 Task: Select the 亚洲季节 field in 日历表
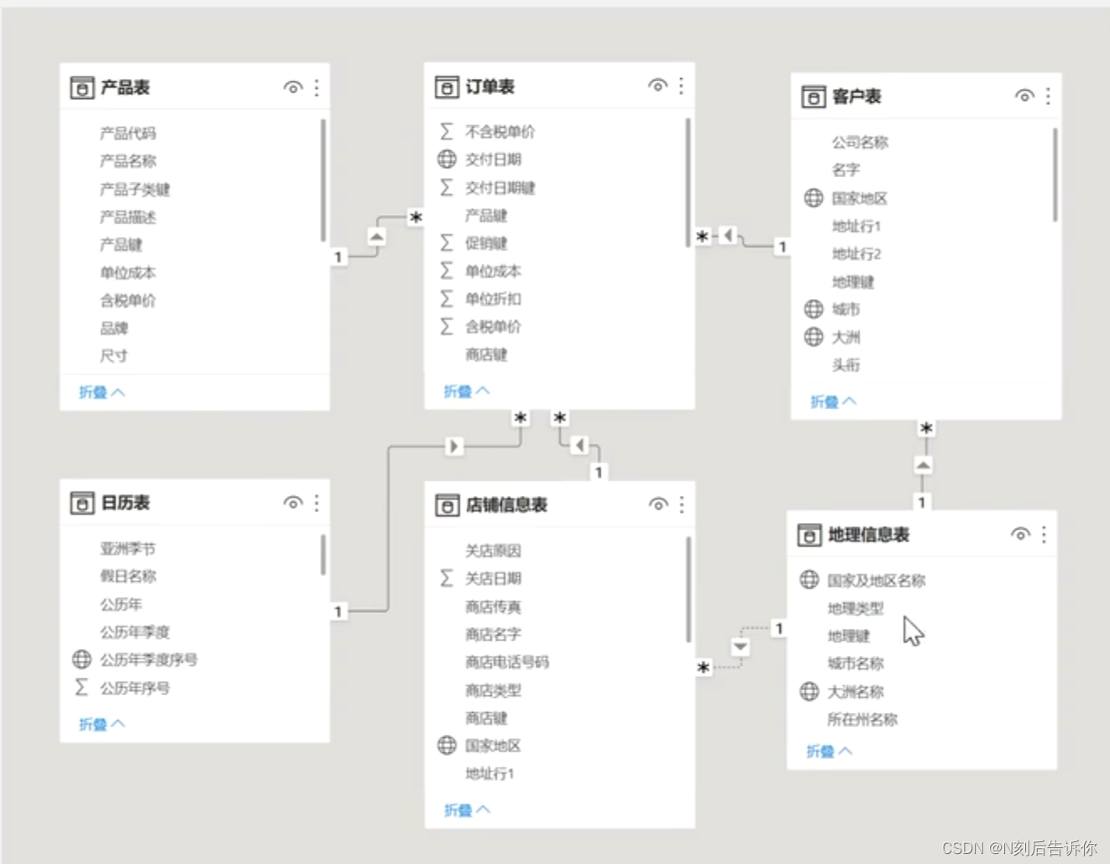[x=128, y=548]
